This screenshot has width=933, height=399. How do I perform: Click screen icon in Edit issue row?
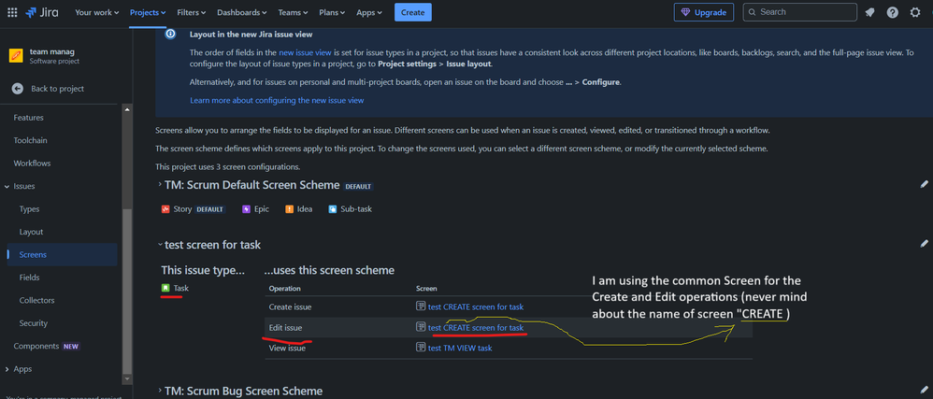coord(421,327)
